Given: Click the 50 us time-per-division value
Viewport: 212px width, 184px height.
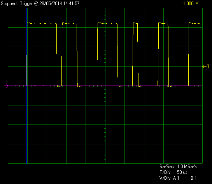Looking at the screenshot, I should point(182,172).
